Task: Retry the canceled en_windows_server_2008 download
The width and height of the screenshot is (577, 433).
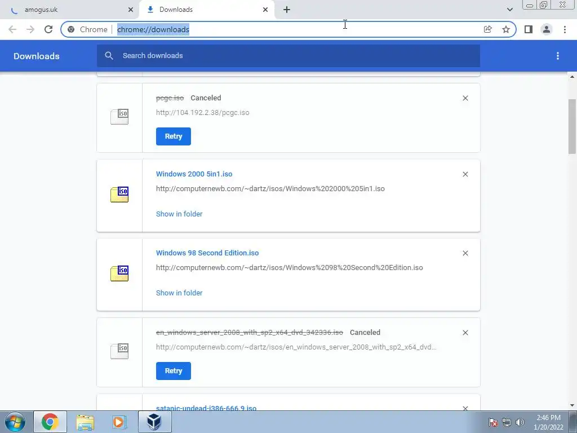Action: coord(174,371)
